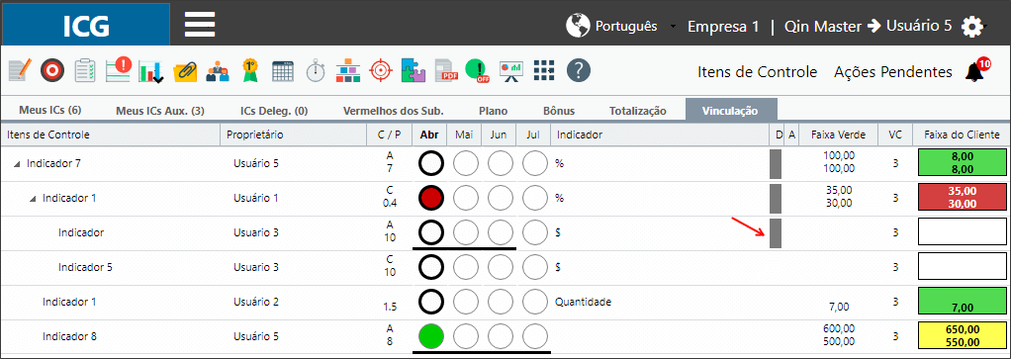Viewport: 1011px width, 359px height.
Task: Click the Itens de Controle link
Action: point(757,71)
